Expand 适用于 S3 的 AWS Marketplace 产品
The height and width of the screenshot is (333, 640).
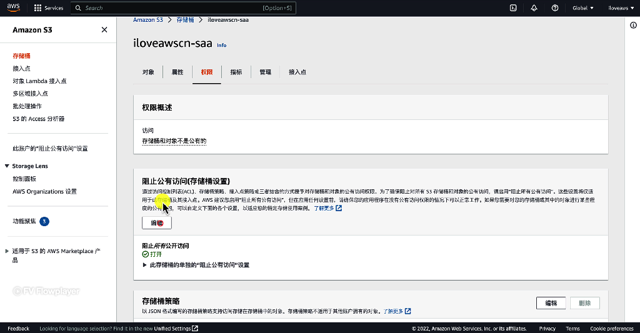tap(7, 251)
